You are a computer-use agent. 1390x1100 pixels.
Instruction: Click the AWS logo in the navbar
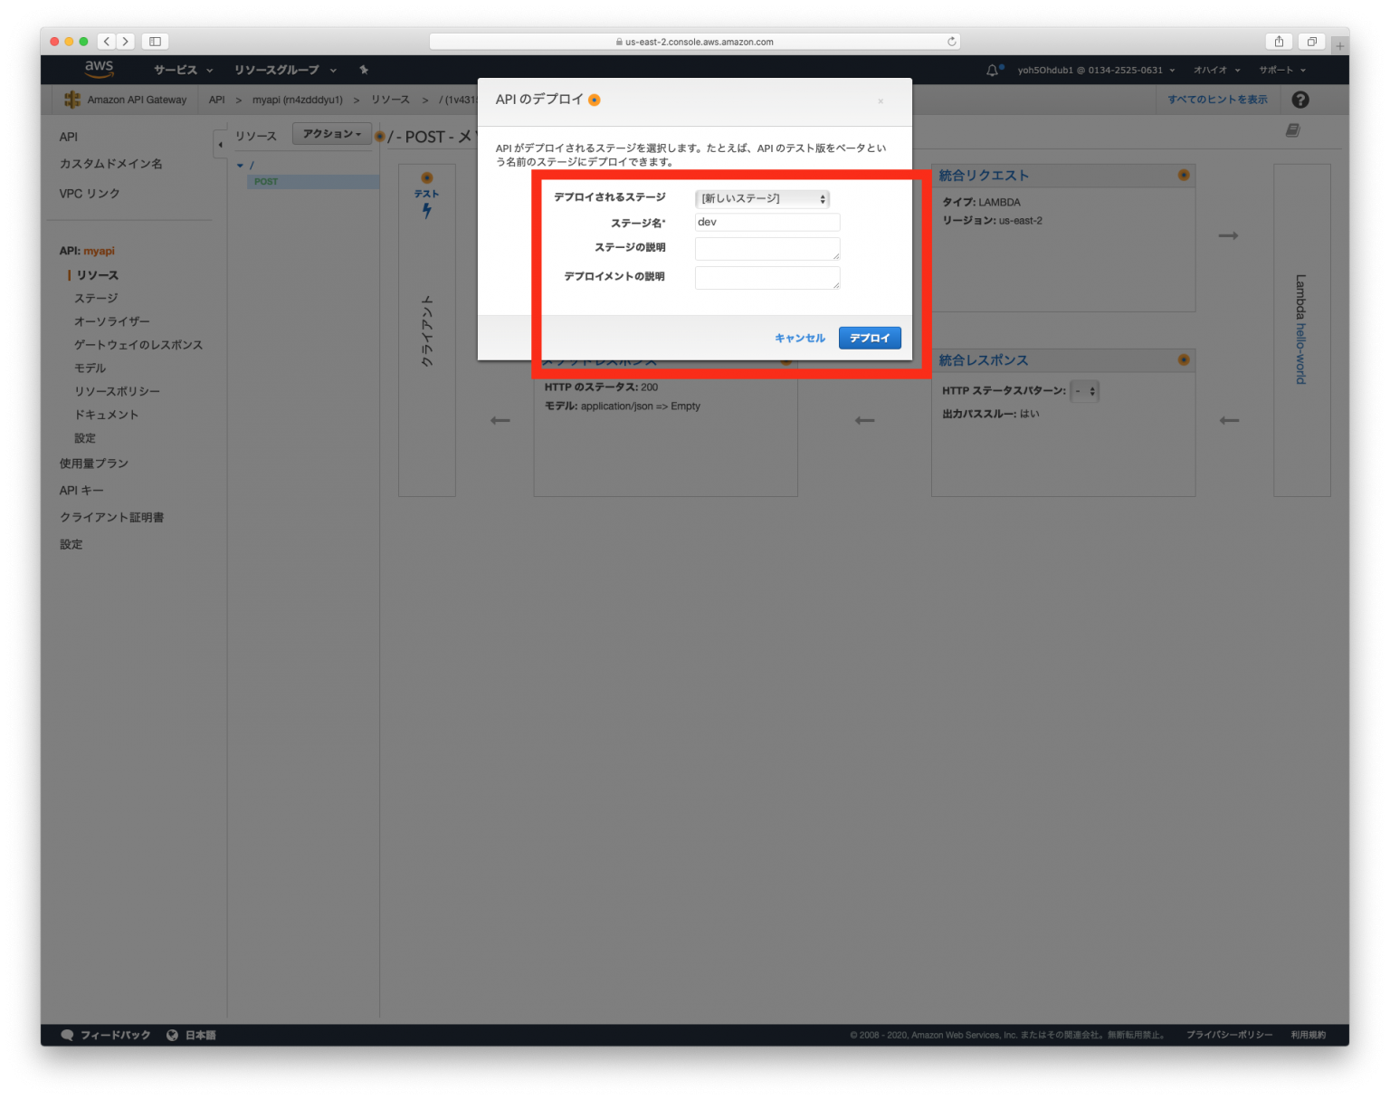pos(99,69)
